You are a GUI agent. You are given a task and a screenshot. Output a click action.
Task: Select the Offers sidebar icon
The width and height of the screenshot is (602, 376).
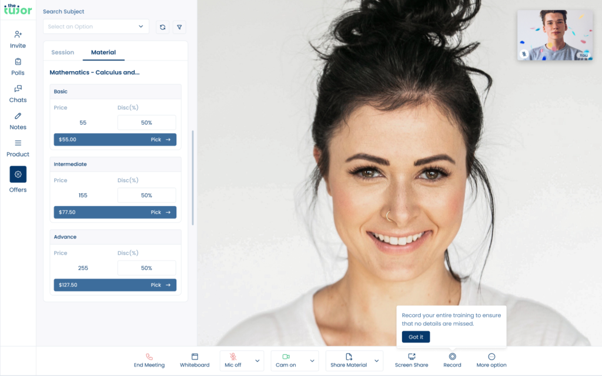click(18, 174)
